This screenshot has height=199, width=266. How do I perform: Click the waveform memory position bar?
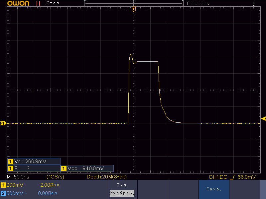(x=134, y=3)
